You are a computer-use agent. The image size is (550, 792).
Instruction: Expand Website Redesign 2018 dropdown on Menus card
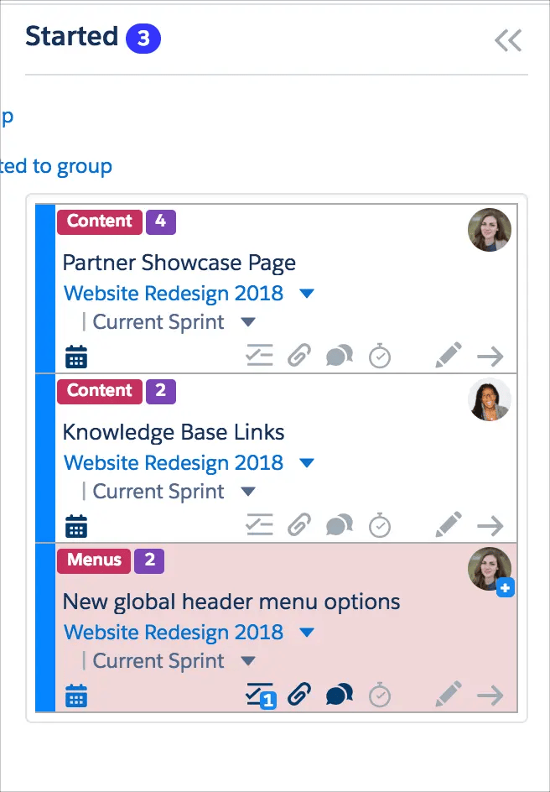coord(307,632)
